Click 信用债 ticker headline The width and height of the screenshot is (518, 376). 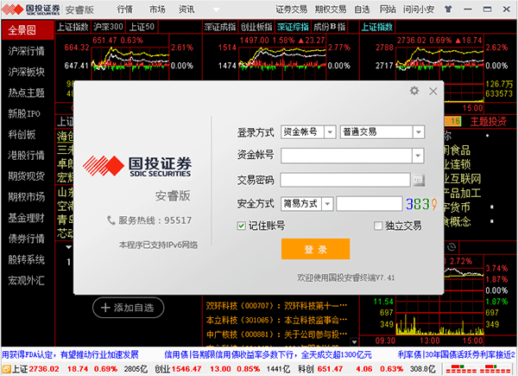pos(268,355)
